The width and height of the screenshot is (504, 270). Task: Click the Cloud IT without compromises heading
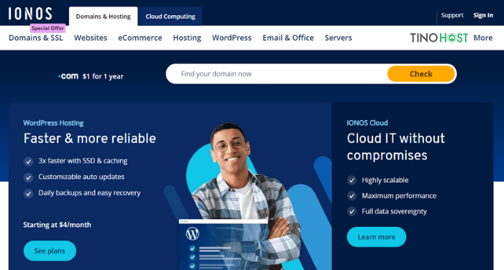[396, 147]
